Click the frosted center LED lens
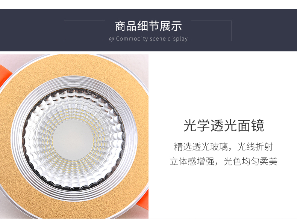 pyautogui.click(x=73, y=140)
